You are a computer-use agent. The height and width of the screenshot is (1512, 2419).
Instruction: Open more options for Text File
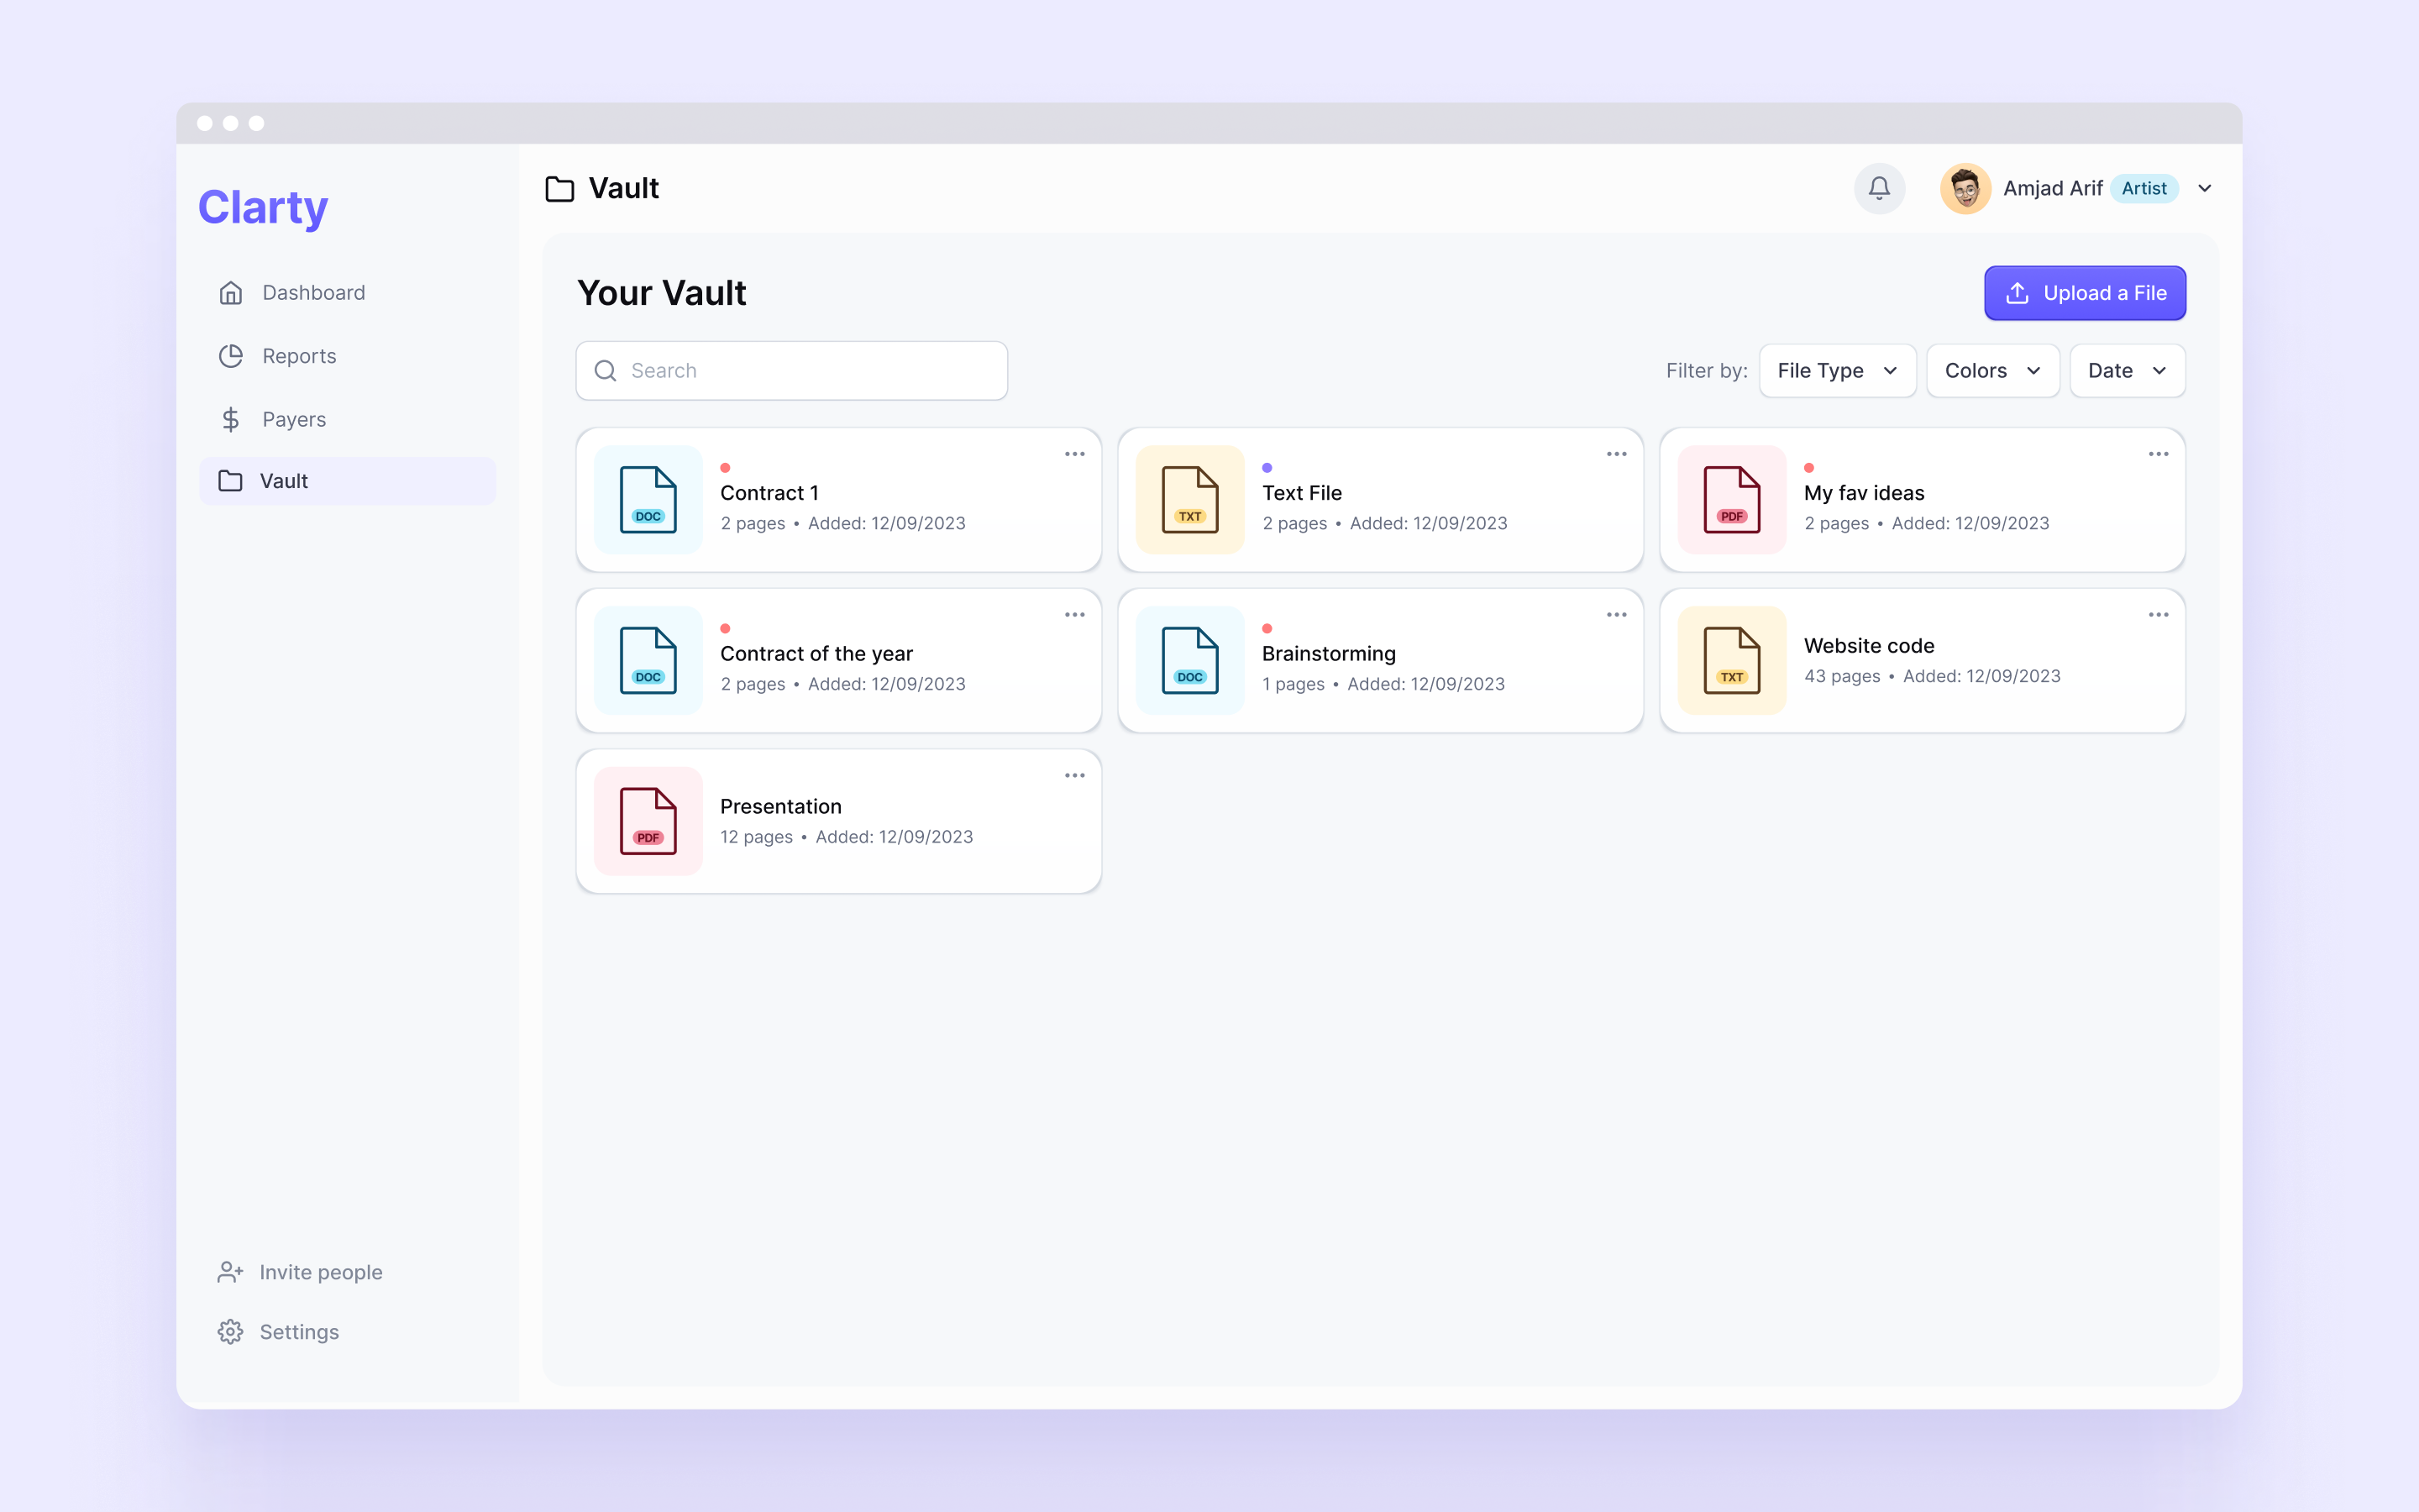coord(1616,454)
